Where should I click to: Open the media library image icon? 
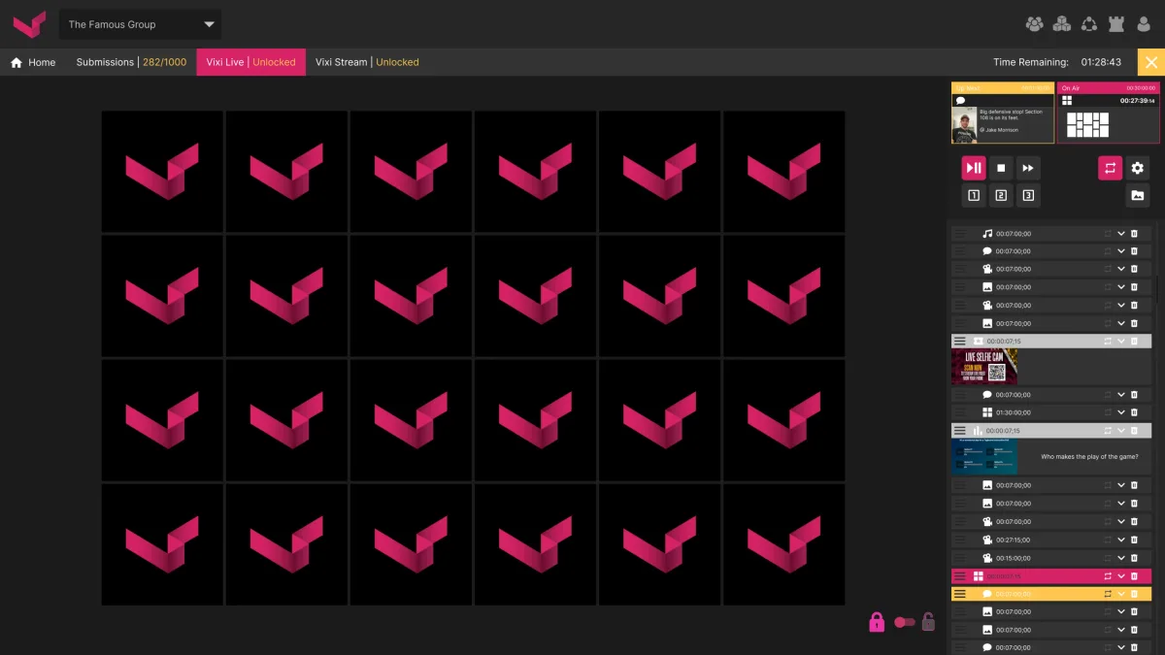tap(1137, 195)
